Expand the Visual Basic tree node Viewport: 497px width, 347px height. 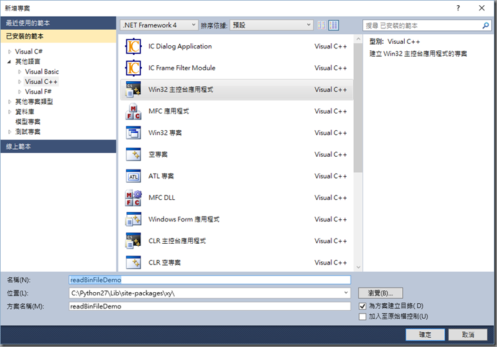19,72
